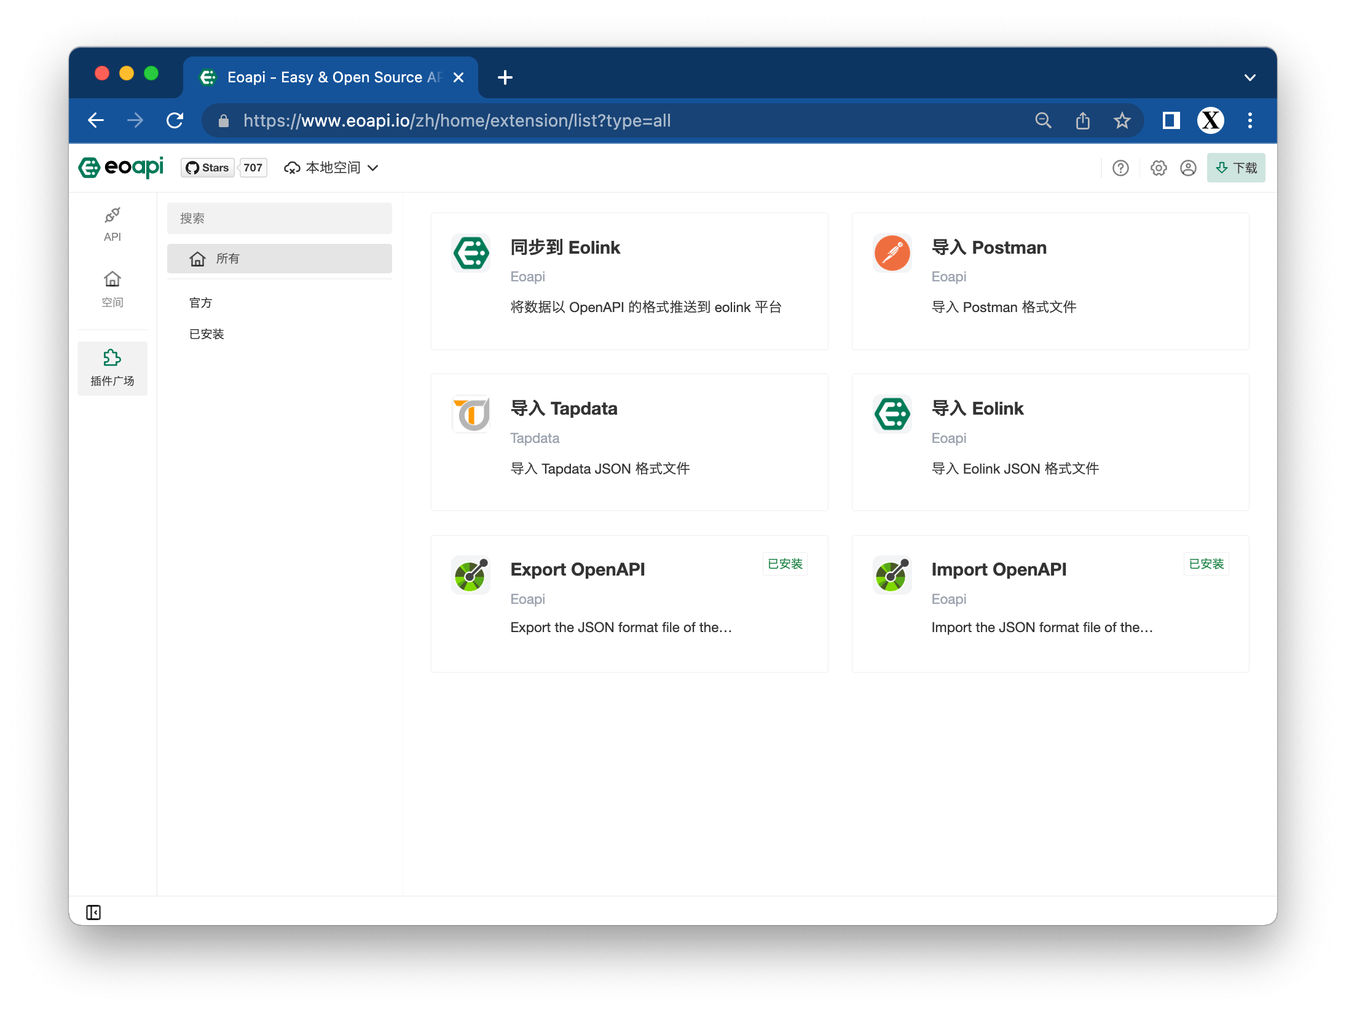Click description 导入 Tapdata JSON 格式文件
The image size is (1346, 1016).
(600, 468)
